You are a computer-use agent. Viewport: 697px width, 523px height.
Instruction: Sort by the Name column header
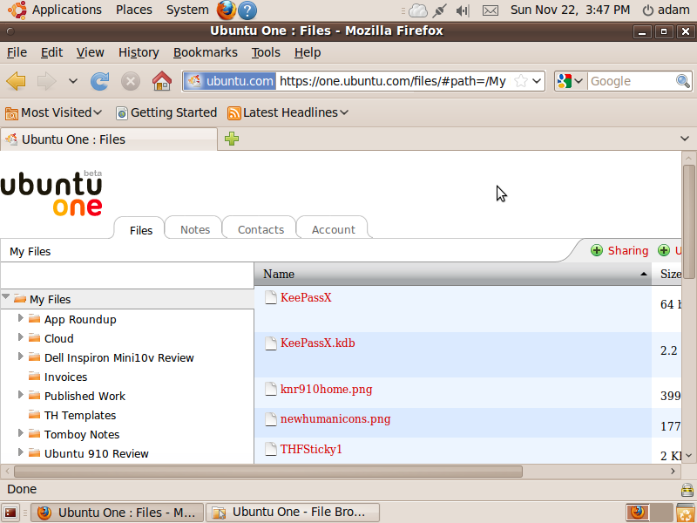click(453, 274)
